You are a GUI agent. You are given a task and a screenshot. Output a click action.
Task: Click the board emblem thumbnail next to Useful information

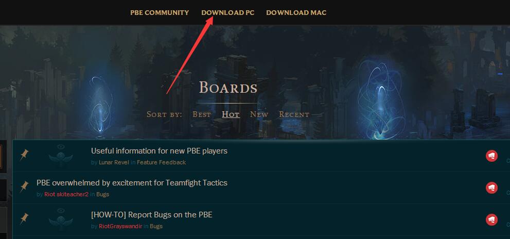click(61, 156)
